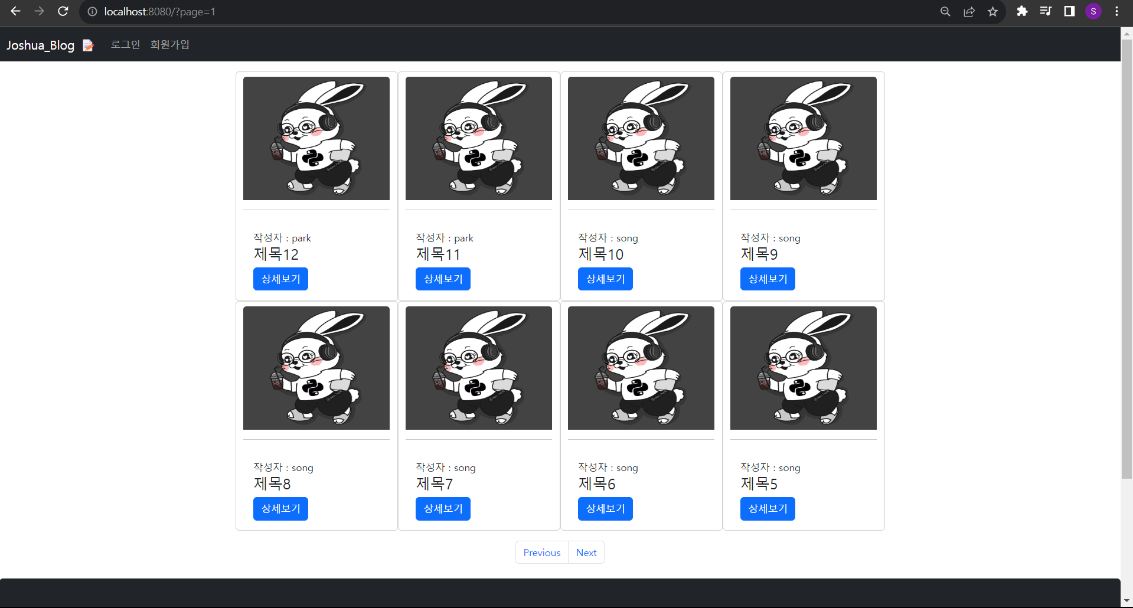The height and width of the screenshot is (608, 1133).
Task: Reload the page with the refresh icon
Action: (x=63, y=11)
